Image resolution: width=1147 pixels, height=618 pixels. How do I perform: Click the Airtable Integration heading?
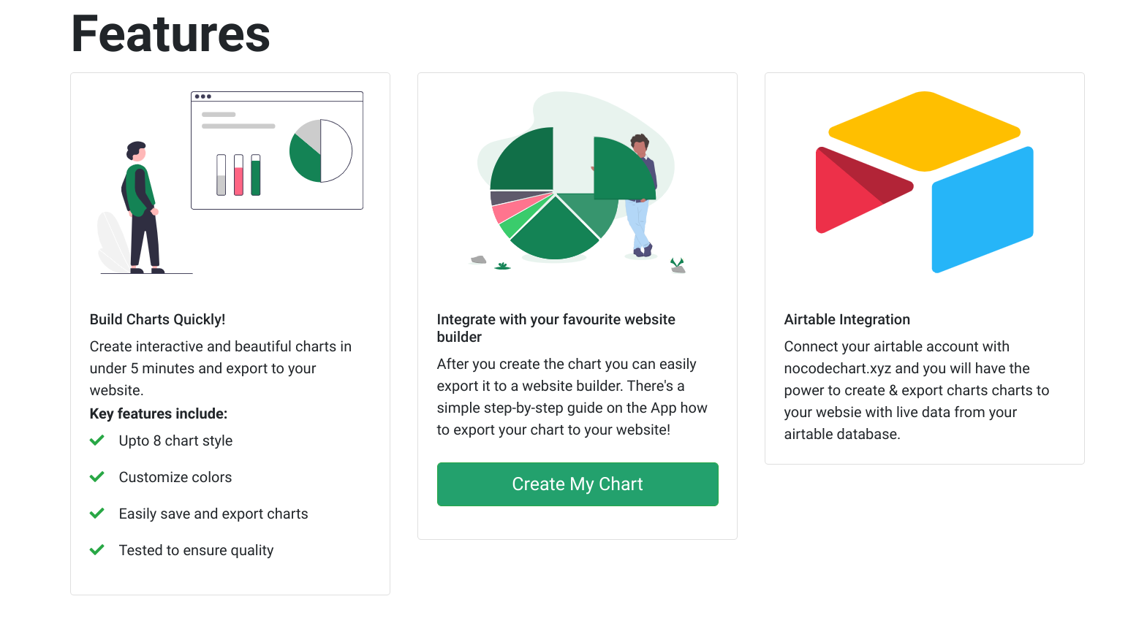[x=847, y=319]
